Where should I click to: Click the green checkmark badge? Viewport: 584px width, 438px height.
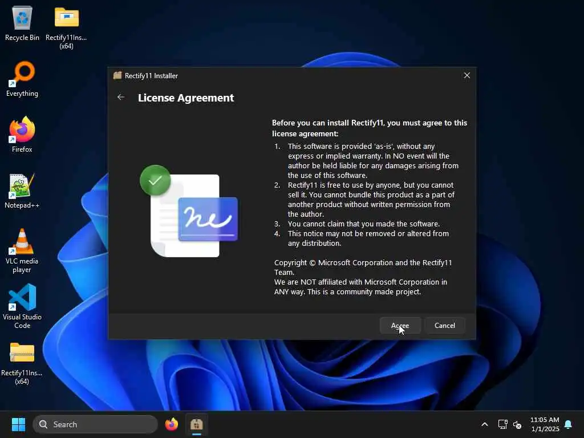[x=155, y=180]
